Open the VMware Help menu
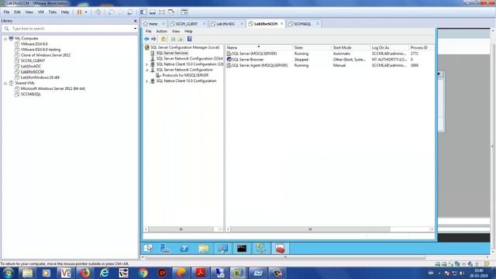Screen dimensions: 496x279 [65, 12]
